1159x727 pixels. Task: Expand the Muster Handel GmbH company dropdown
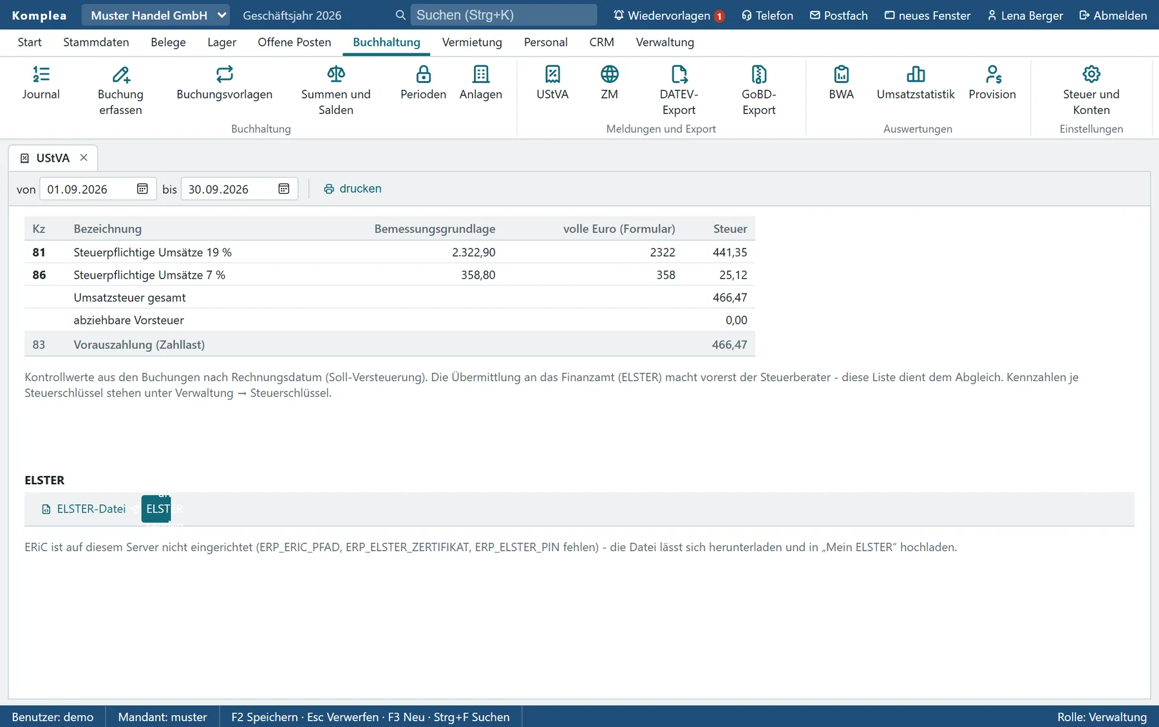[155, 15]
